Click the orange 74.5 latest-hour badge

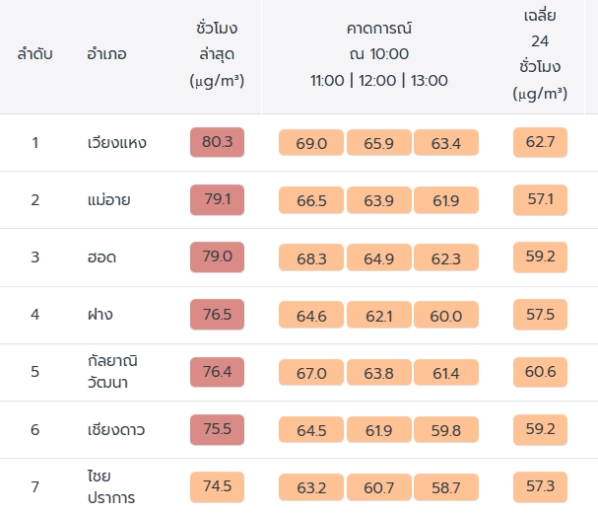pos(217,486)
